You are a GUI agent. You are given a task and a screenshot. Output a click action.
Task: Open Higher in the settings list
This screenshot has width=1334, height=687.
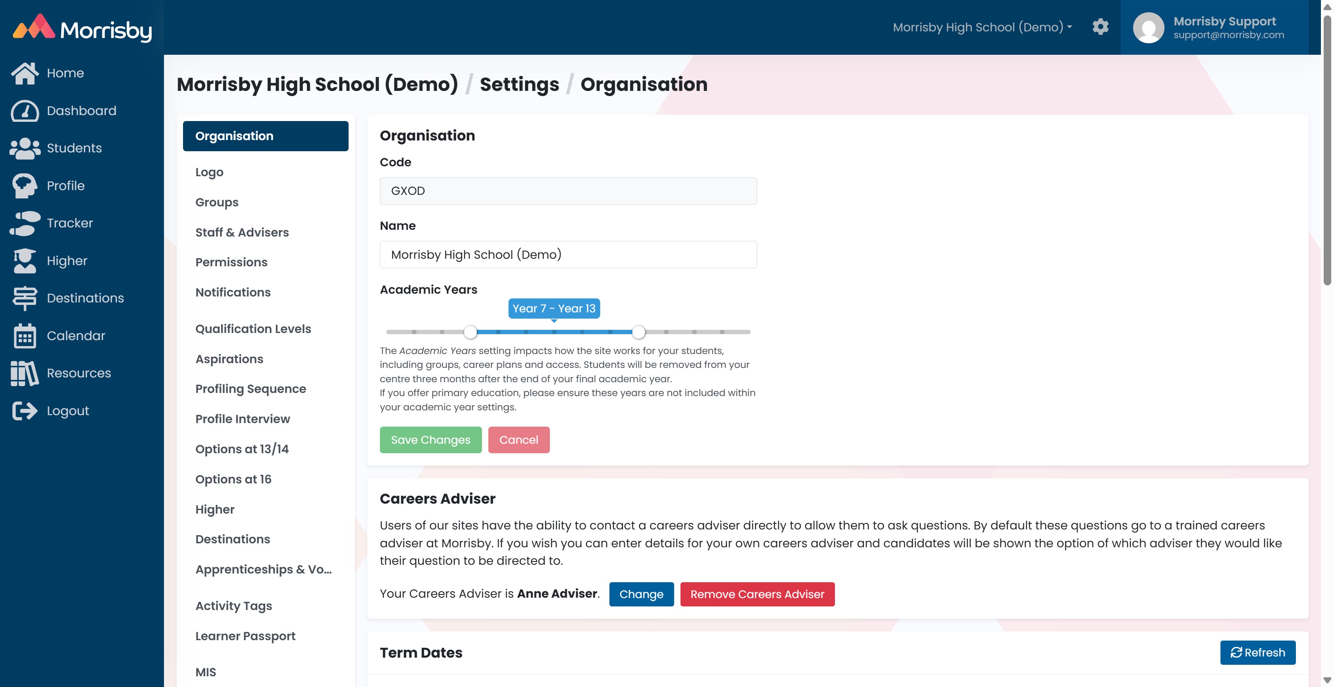pos(215,510)
